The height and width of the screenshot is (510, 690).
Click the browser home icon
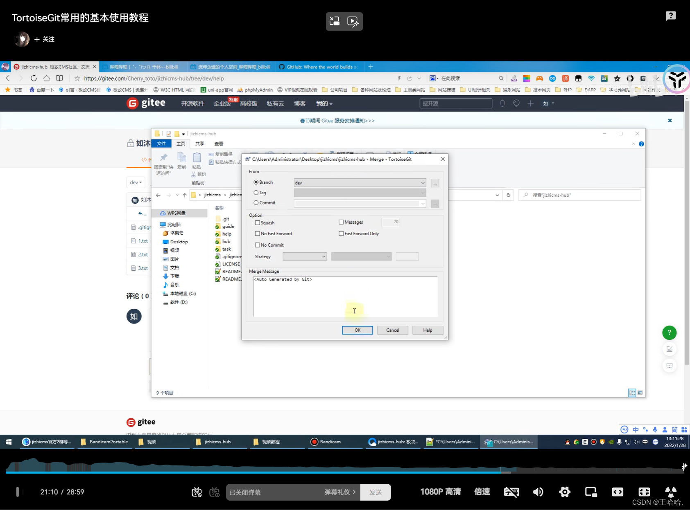(47, 78)
